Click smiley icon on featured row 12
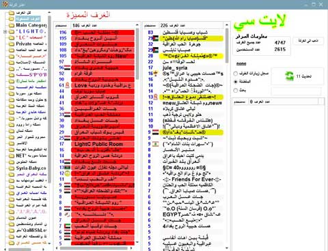 [x=67, y=173]
